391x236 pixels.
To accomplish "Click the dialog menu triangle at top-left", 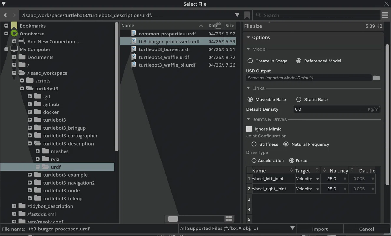I will (4, 4).
